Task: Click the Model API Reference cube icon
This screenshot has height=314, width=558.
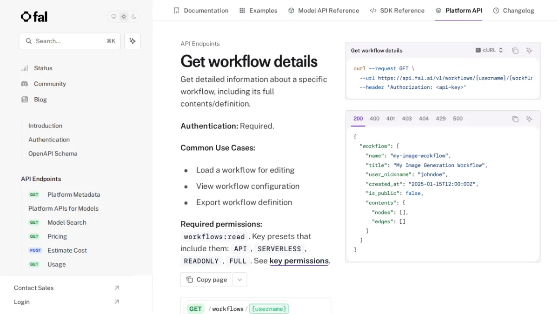Action: click(291, 10)
